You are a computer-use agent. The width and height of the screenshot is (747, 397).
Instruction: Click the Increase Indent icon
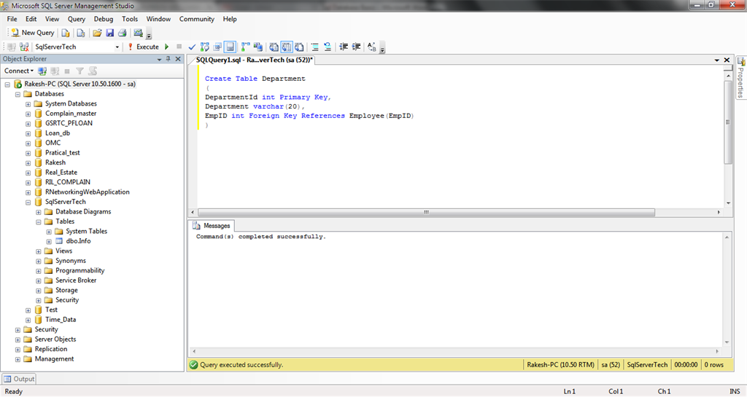[x=357, y=47]
